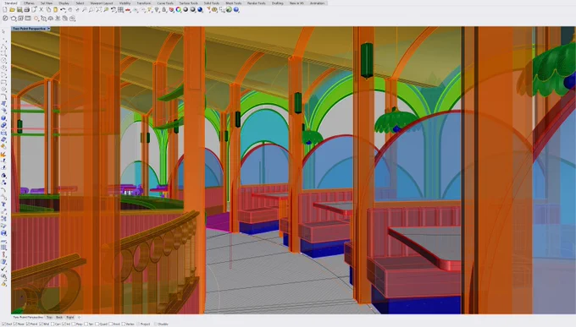The height and width of the screenshot is (327, 576).
Task: Open a file with the folder icon
Action: tap(12, 9)
